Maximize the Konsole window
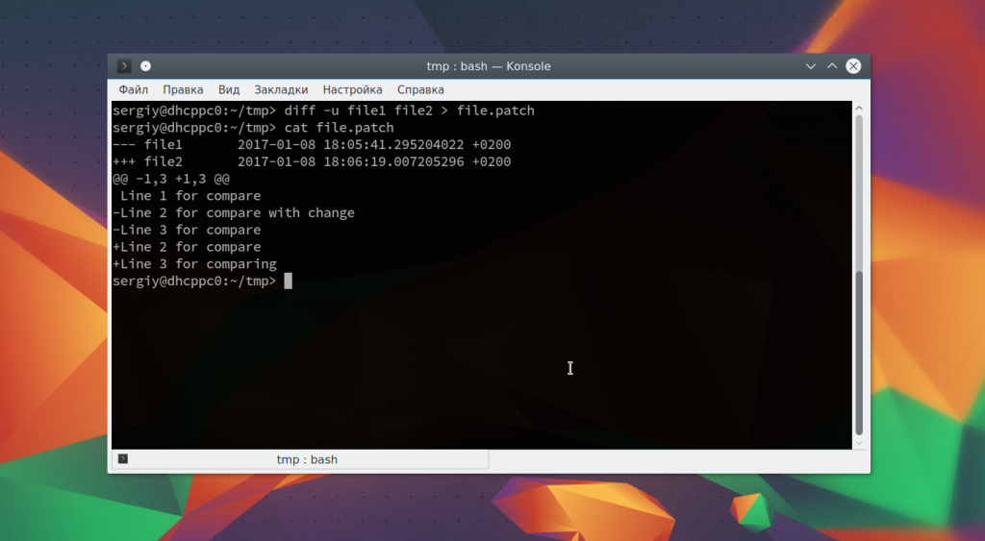 click(832, 66)
